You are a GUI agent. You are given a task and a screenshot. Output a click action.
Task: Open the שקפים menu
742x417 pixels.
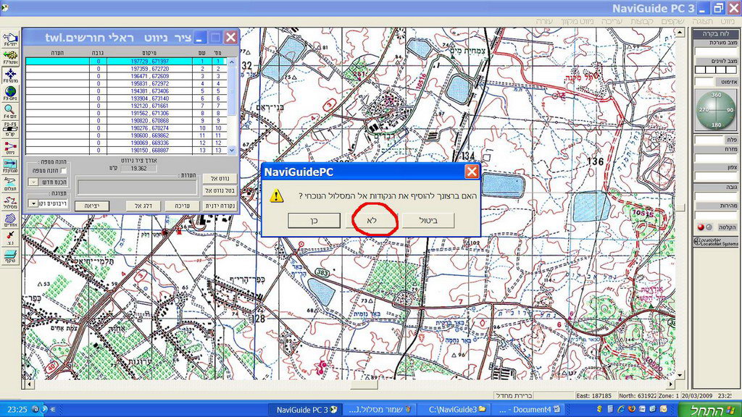(672, 22)
